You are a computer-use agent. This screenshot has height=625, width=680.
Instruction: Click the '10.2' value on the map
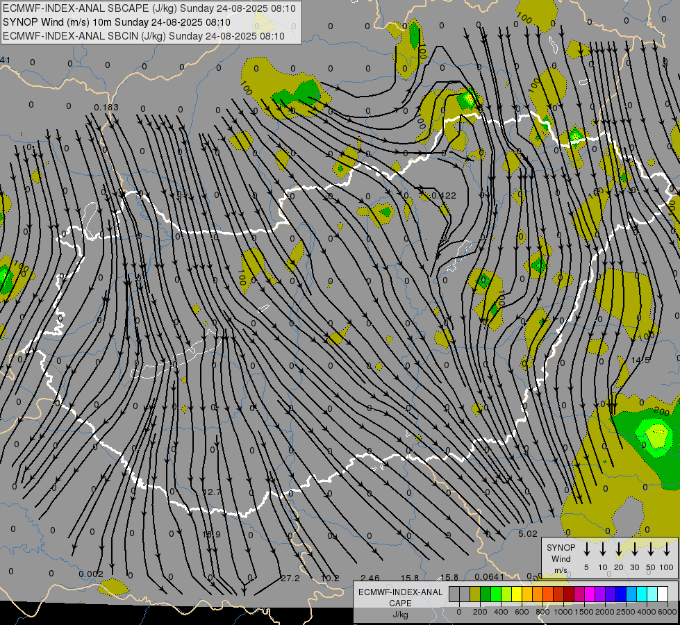click(x=330, y=578)
